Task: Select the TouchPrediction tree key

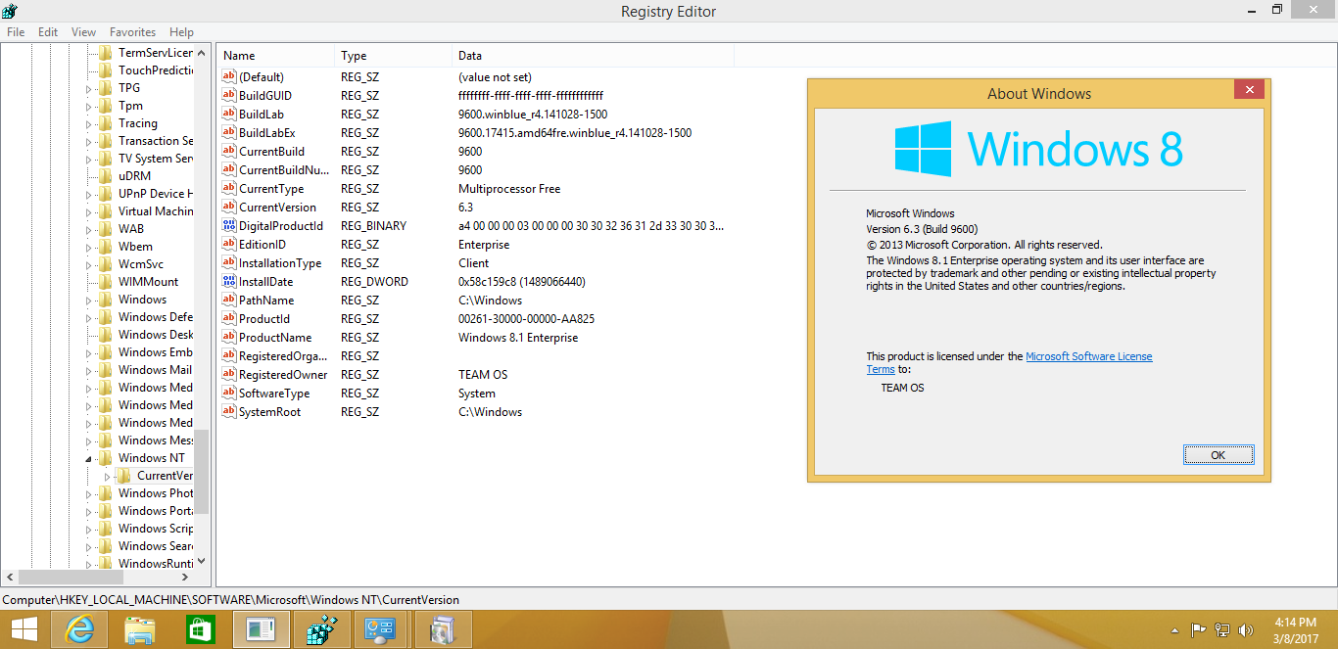Action: 156,70
